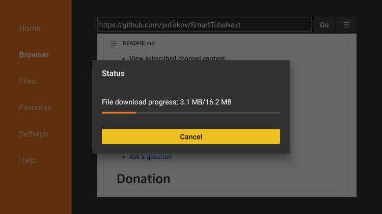The image size is (382, 214).
Task: Click the Status dialog title
Action: tap(113, 74)
